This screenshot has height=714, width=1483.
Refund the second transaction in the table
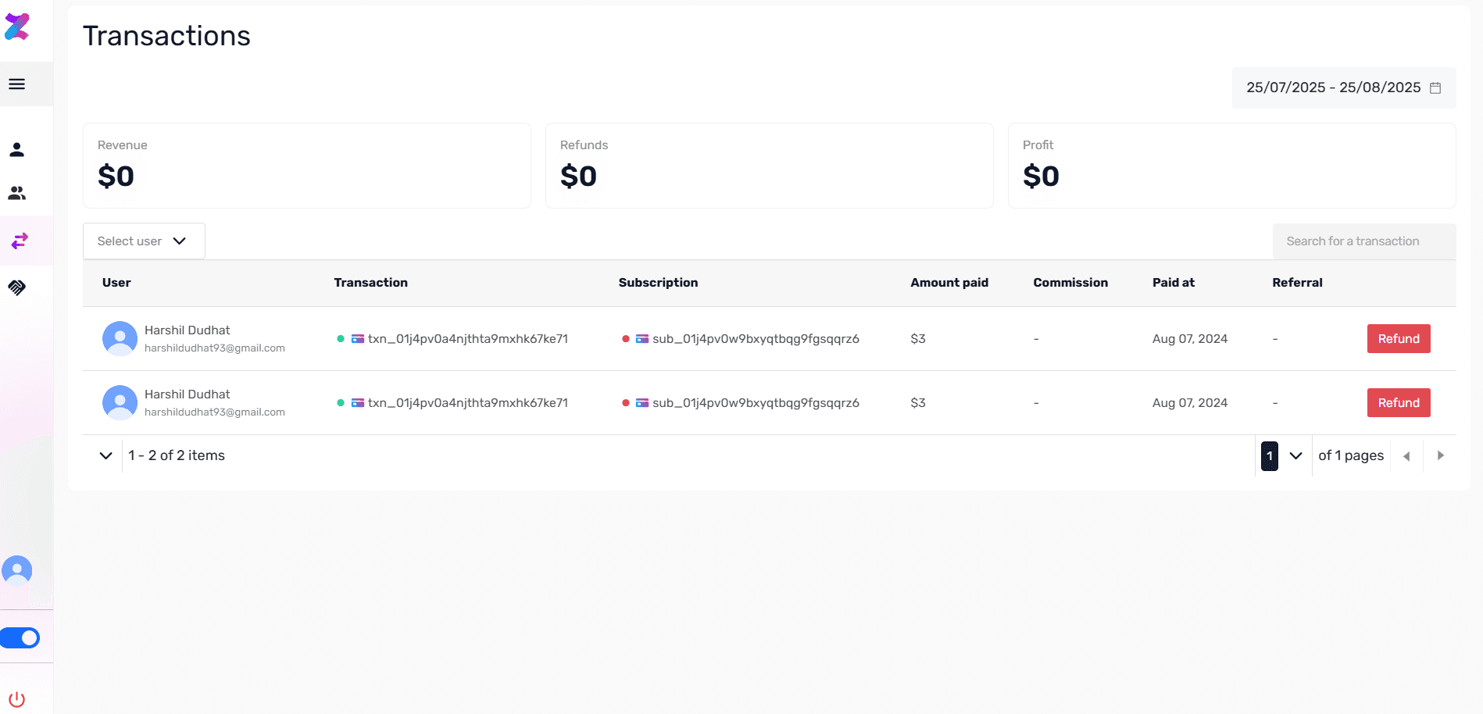1398,402
